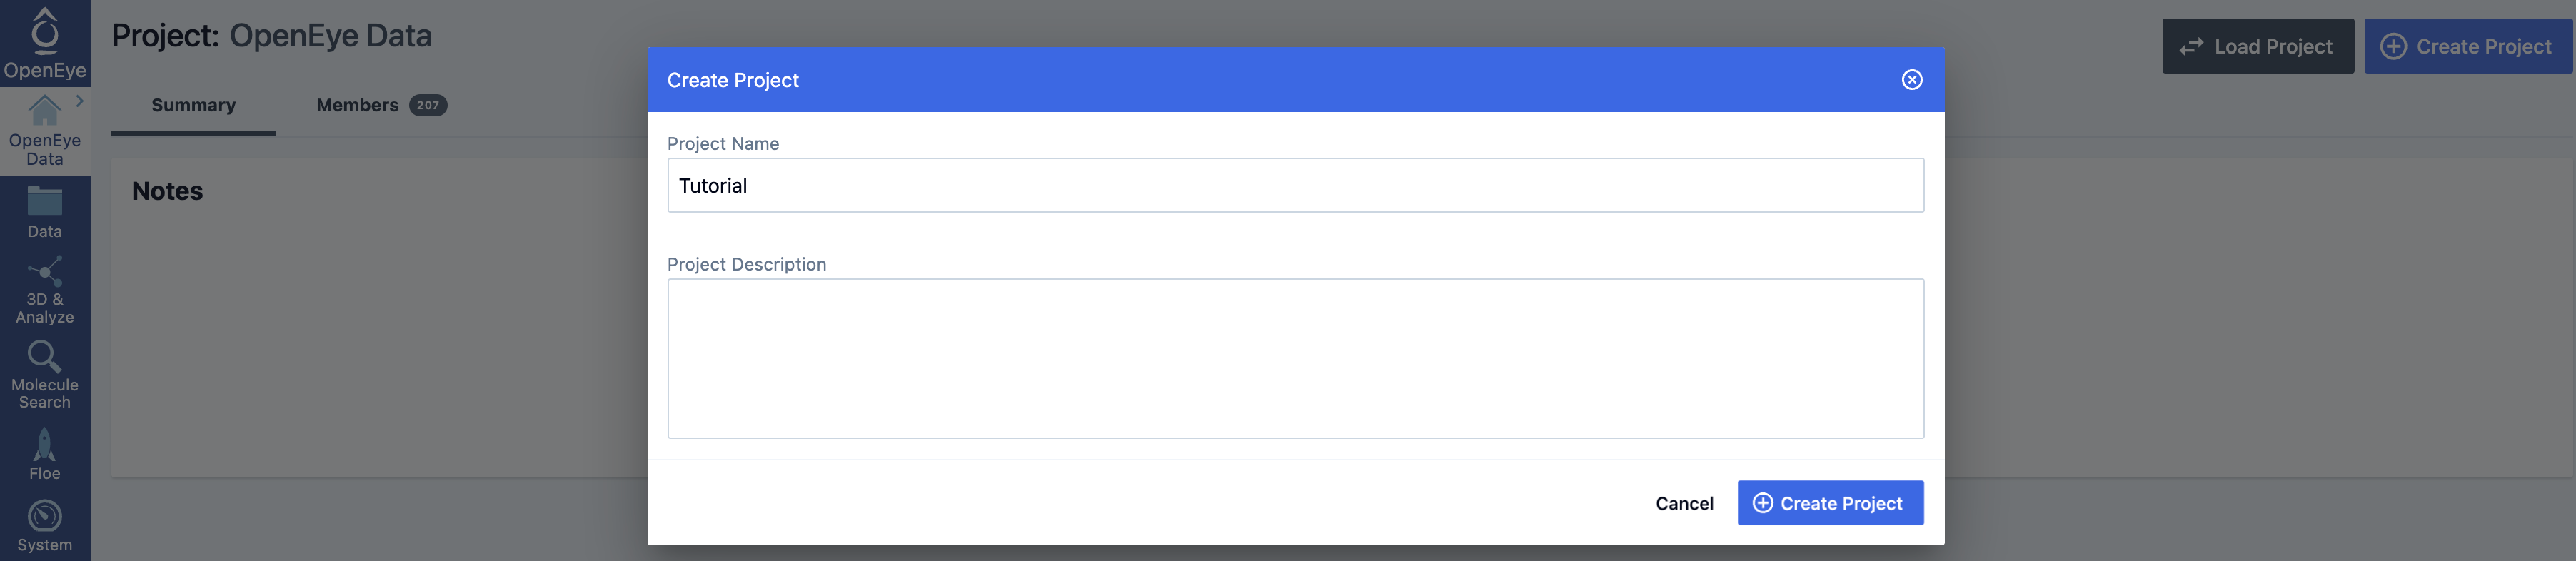2576x561 pixels.
Task: Click the Project Description text area
Action: coord(1295,358)
